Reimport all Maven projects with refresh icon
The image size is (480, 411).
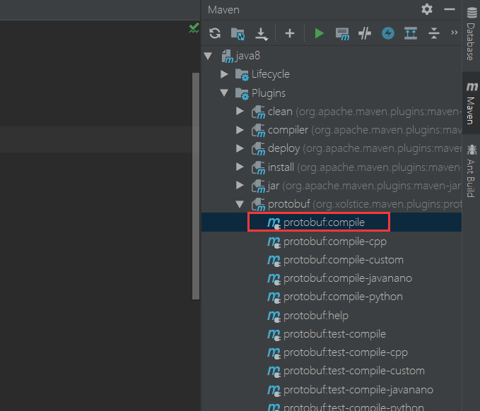(x=215, y=33)
